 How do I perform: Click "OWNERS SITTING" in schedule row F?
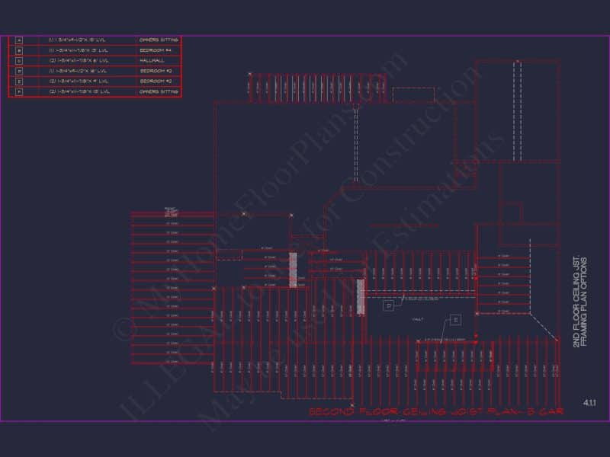[x=159, y=91]
